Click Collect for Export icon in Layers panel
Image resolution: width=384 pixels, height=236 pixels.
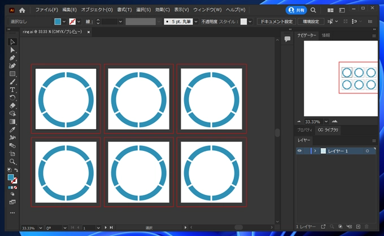(x=323, y=226)
